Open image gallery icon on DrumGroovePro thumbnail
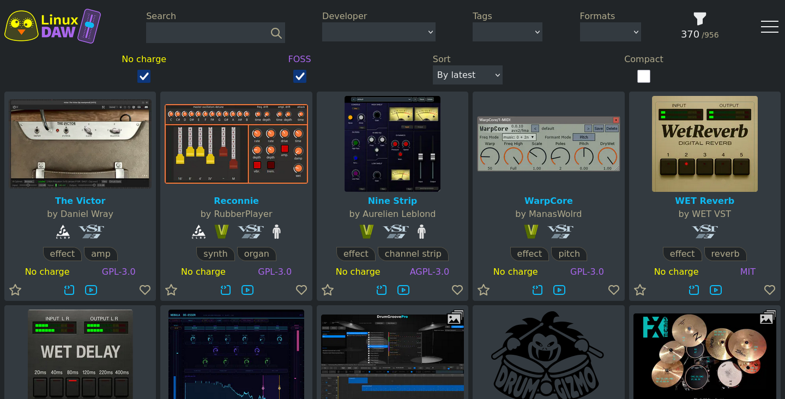 point(455,318)
